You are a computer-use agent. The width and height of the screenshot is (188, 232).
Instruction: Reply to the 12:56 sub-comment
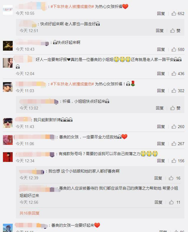(x=159, y=202)
